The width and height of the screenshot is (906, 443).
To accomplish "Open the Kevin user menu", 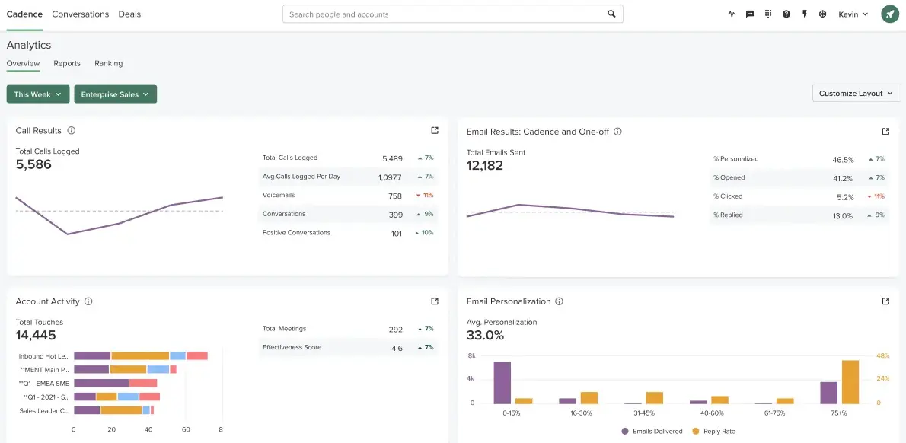I will [853, 14].
